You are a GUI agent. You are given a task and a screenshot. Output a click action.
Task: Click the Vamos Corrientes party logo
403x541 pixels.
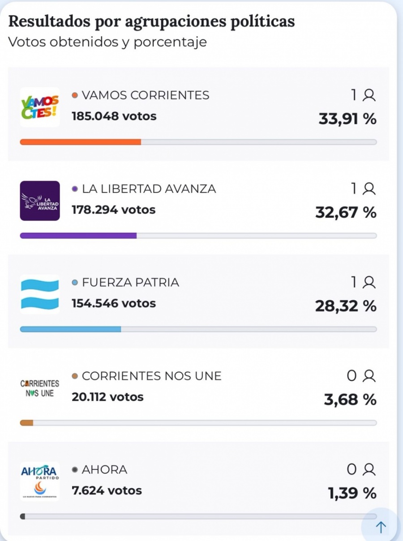39,107
